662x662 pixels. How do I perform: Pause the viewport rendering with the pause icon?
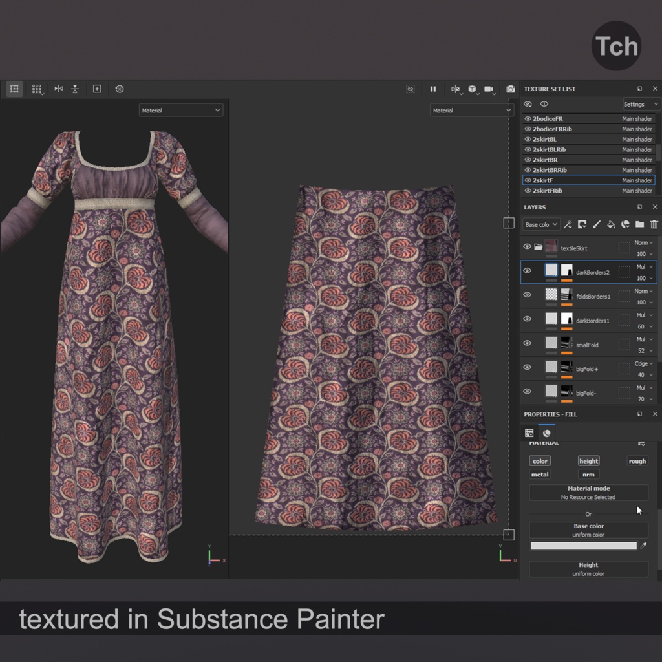[434, 89]
